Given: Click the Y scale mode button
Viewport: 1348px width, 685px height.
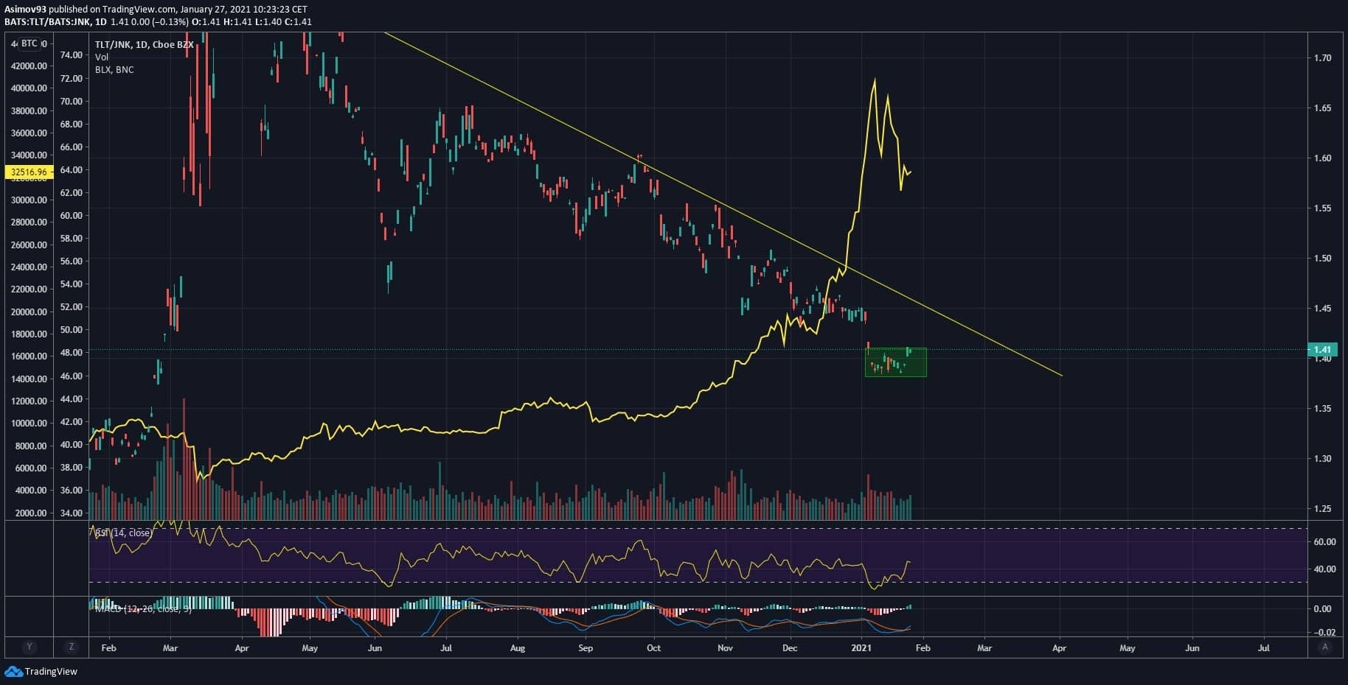Looking at the screenshot, I should pos(29,647).
